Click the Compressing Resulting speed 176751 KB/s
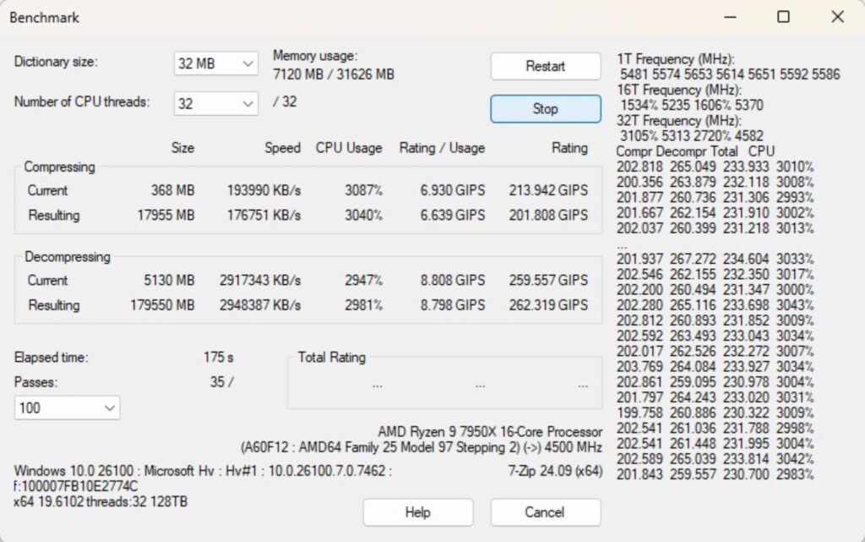 [x=264, y=216]
